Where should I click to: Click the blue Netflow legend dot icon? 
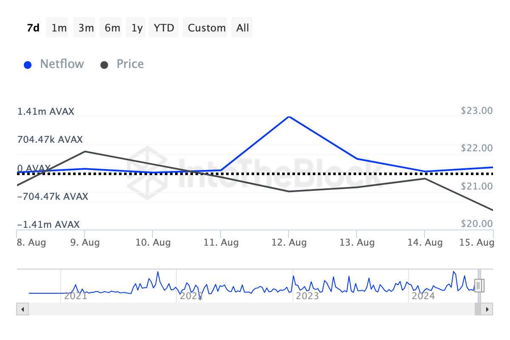coord(27,64)
